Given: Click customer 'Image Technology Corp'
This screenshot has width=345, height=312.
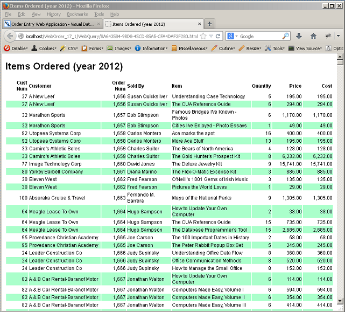Looking at the screenshot, I should (x=55, y=164).
